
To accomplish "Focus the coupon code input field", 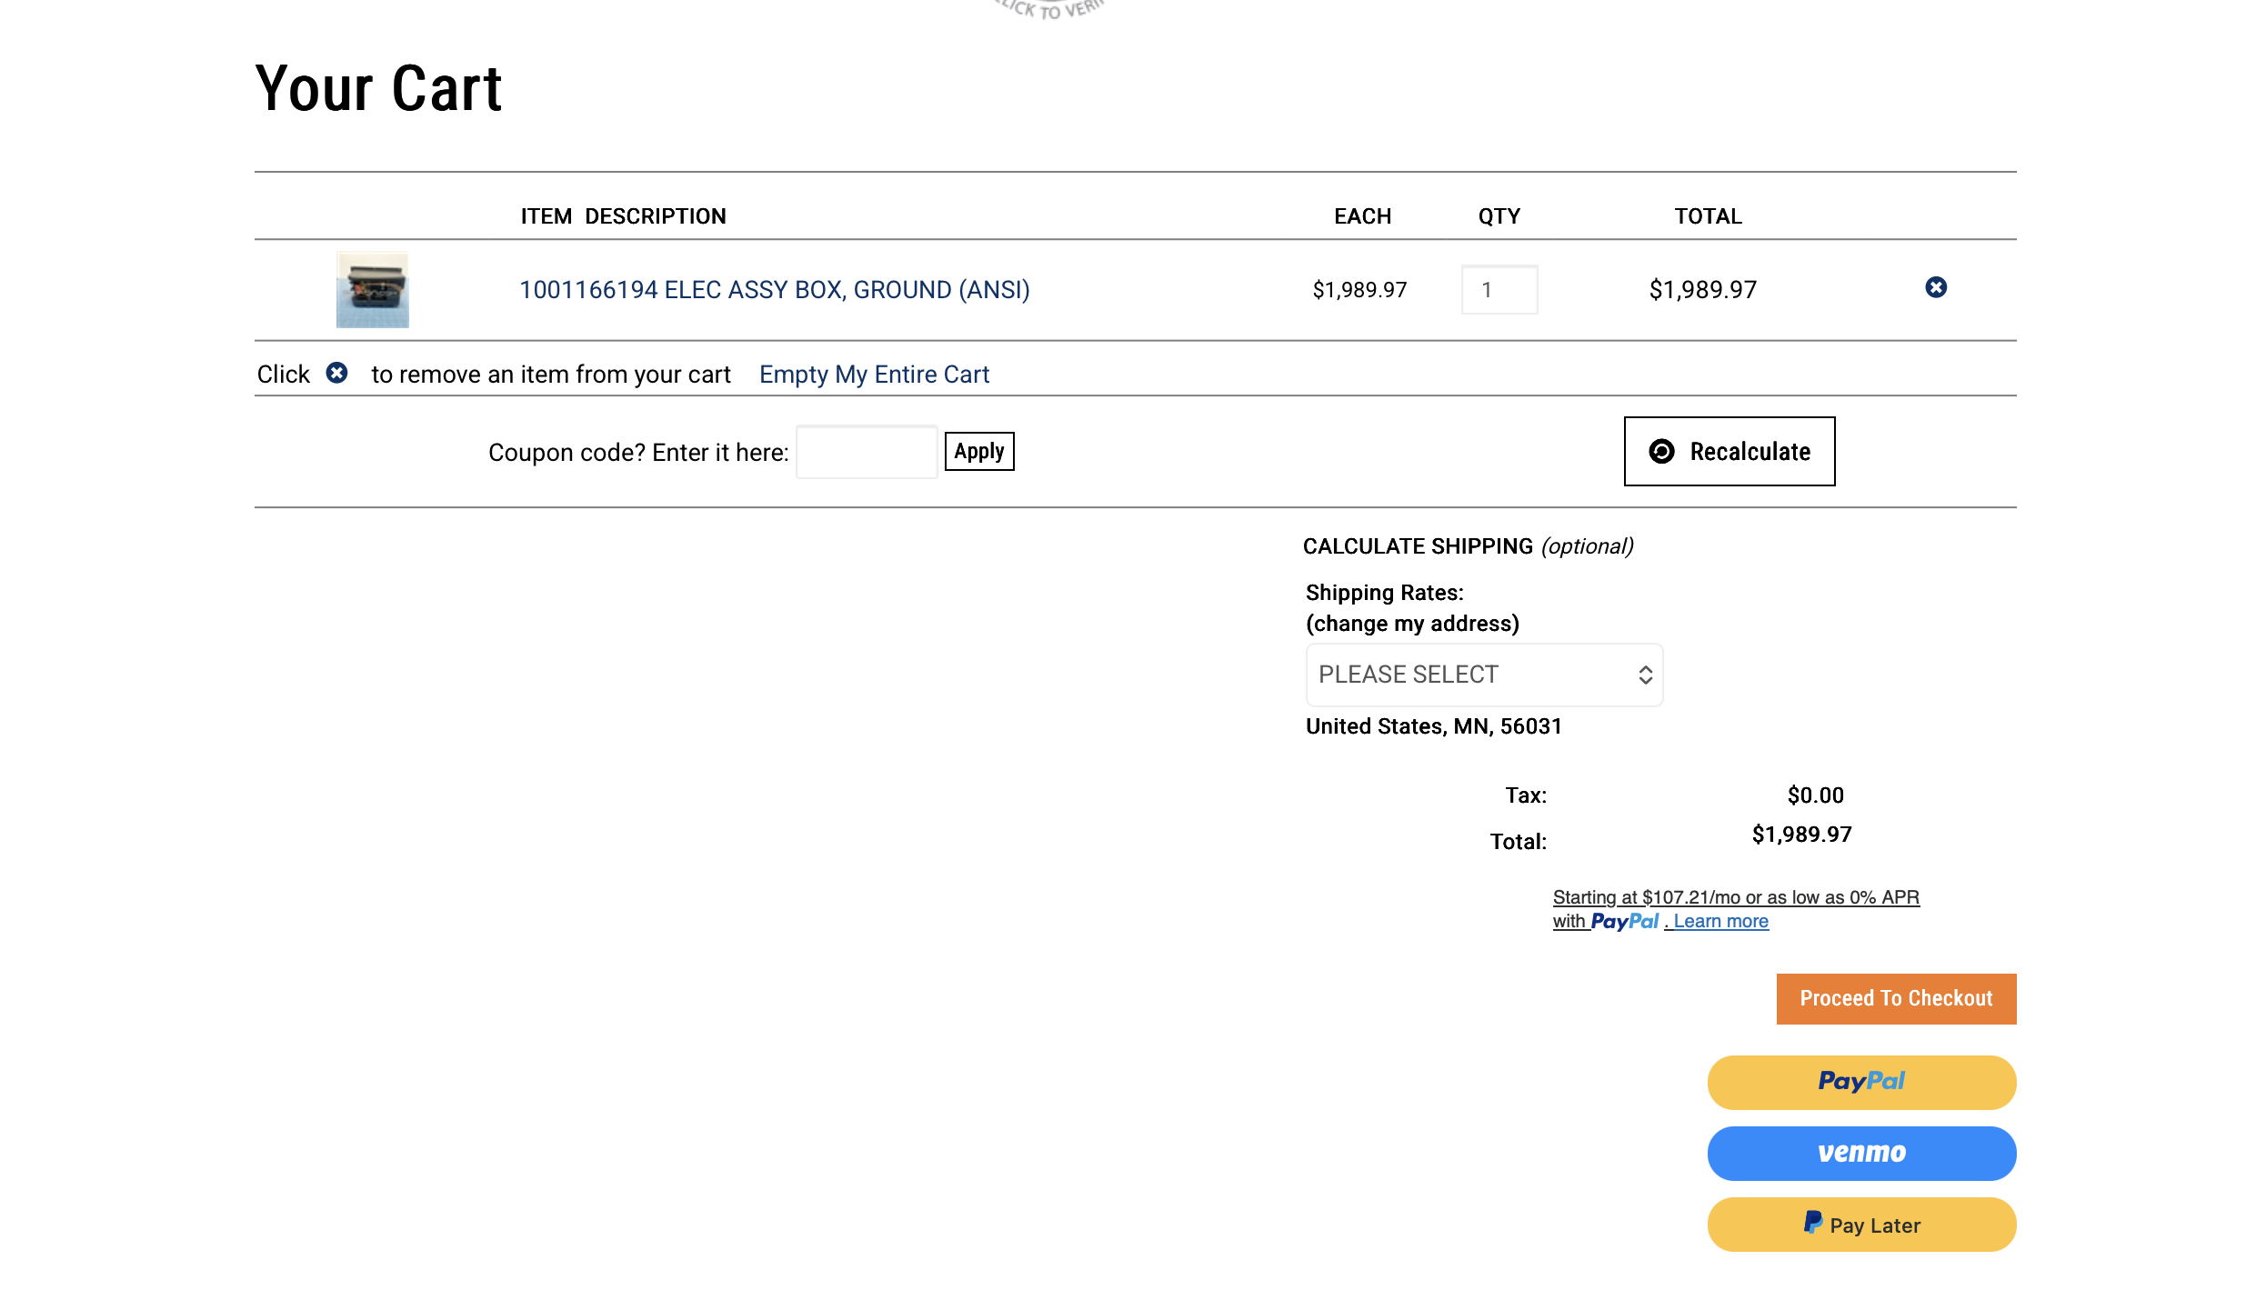I will [867, 452].
